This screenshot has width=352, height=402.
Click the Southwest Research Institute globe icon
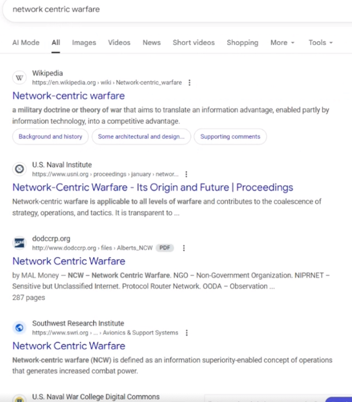[19, 328]
